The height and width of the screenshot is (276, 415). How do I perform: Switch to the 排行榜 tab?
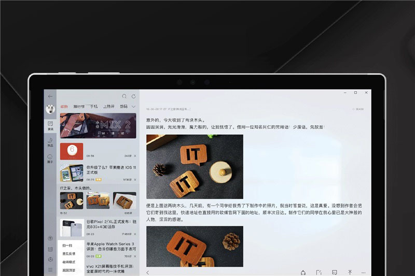tap(79, 107)
